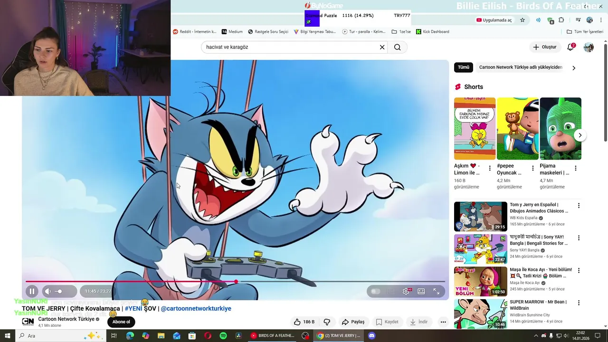The height and width of the screenshot is (342, 608).
Task: Like the video with 186 B thumbs up
Action: pyautogui.click(x=304, y=322)
